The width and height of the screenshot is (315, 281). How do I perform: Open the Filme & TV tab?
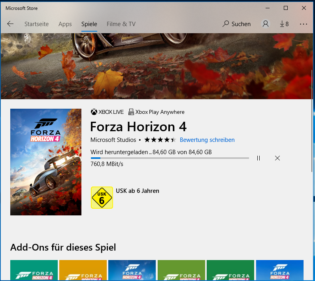pyautogui.click(x=121, y=24)
